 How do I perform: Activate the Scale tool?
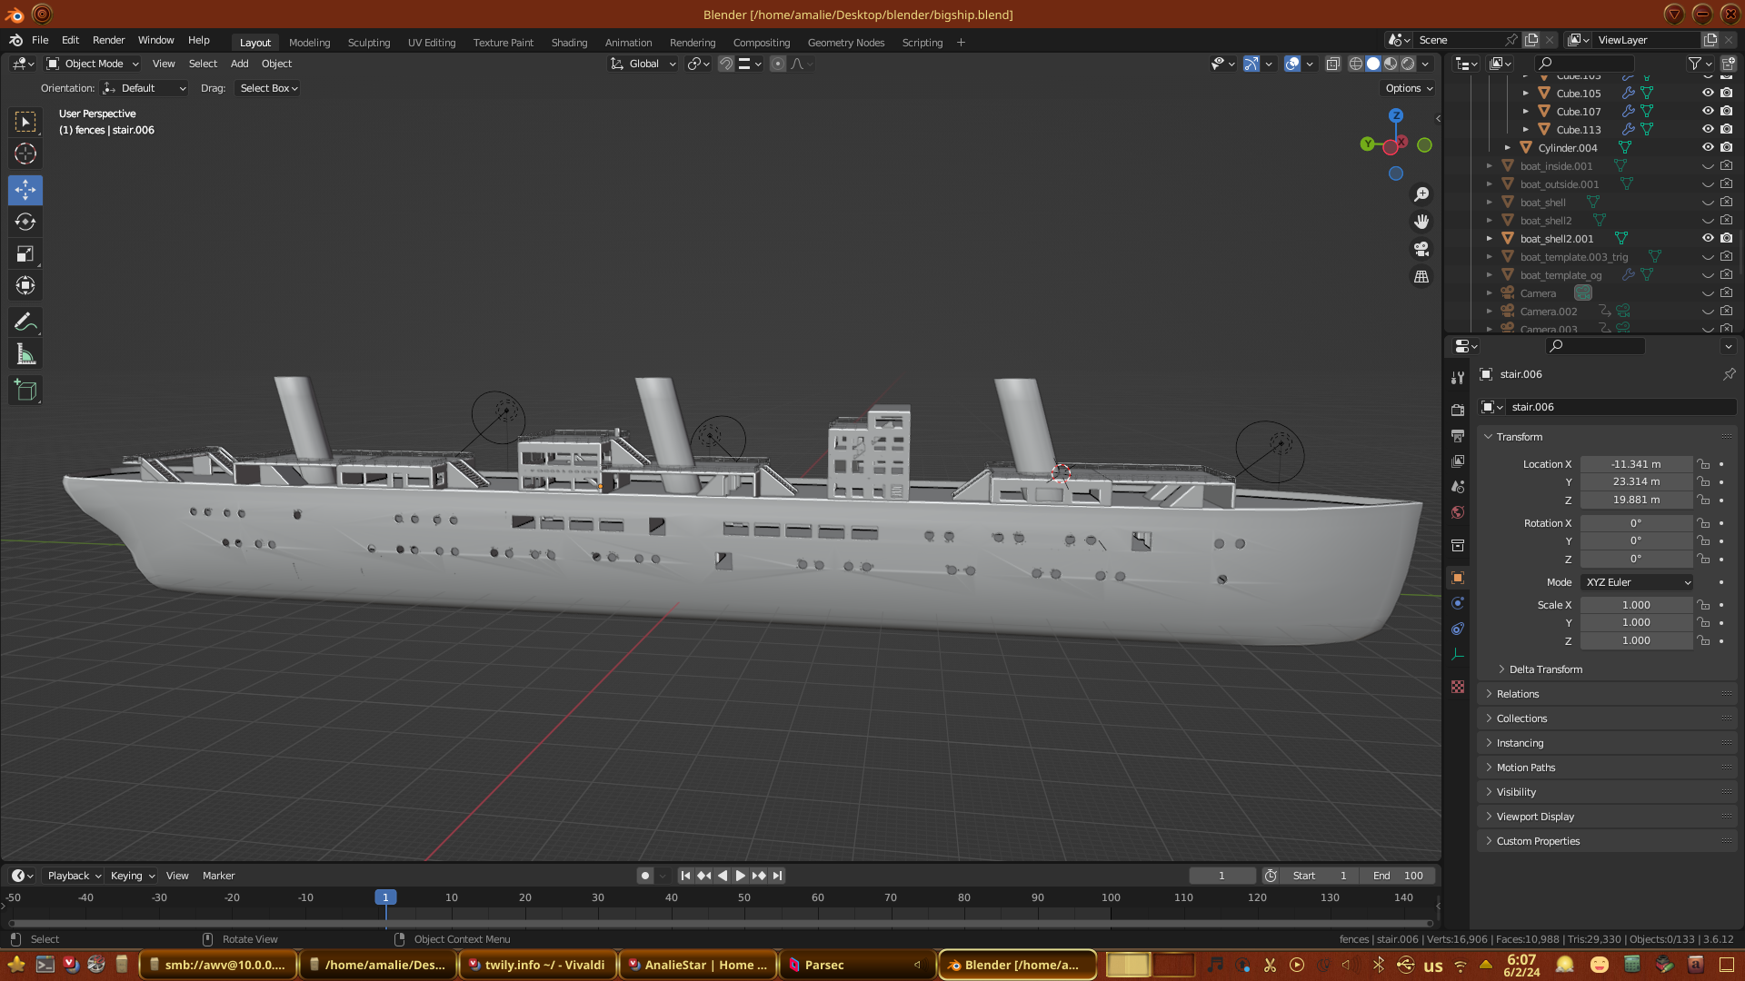click(x=25, y=254)
